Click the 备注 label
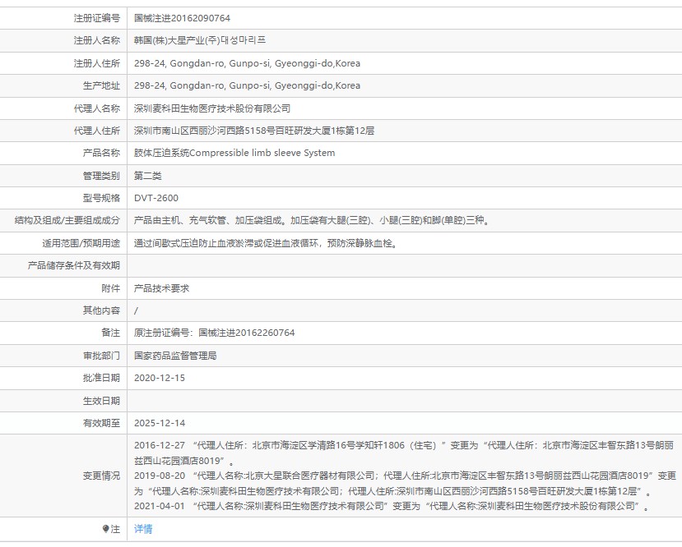 click(x=110, y=333)
